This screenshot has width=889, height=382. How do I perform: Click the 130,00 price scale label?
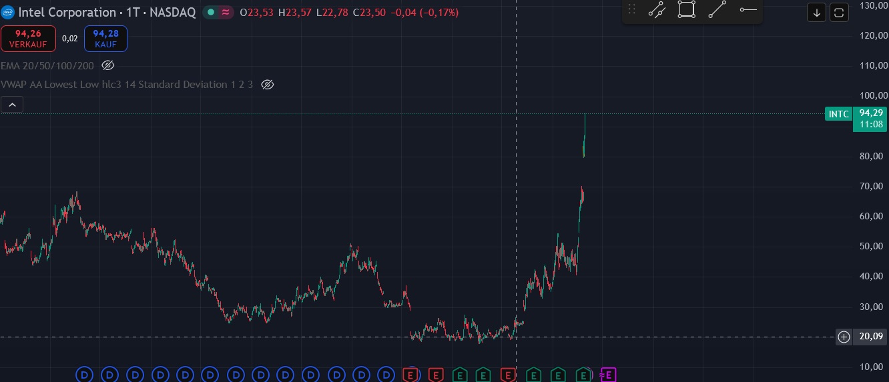[x=874, y=5]
